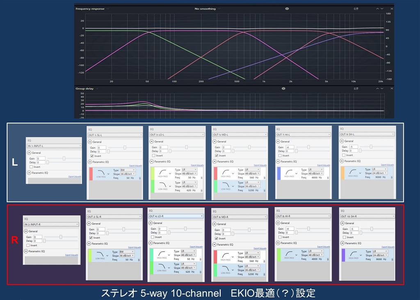Viewport: 420px width, 300px height.
Task: Open Slope 24 dB/oct dropdown in OUT 9: SH-L
Action: (379, 173)
